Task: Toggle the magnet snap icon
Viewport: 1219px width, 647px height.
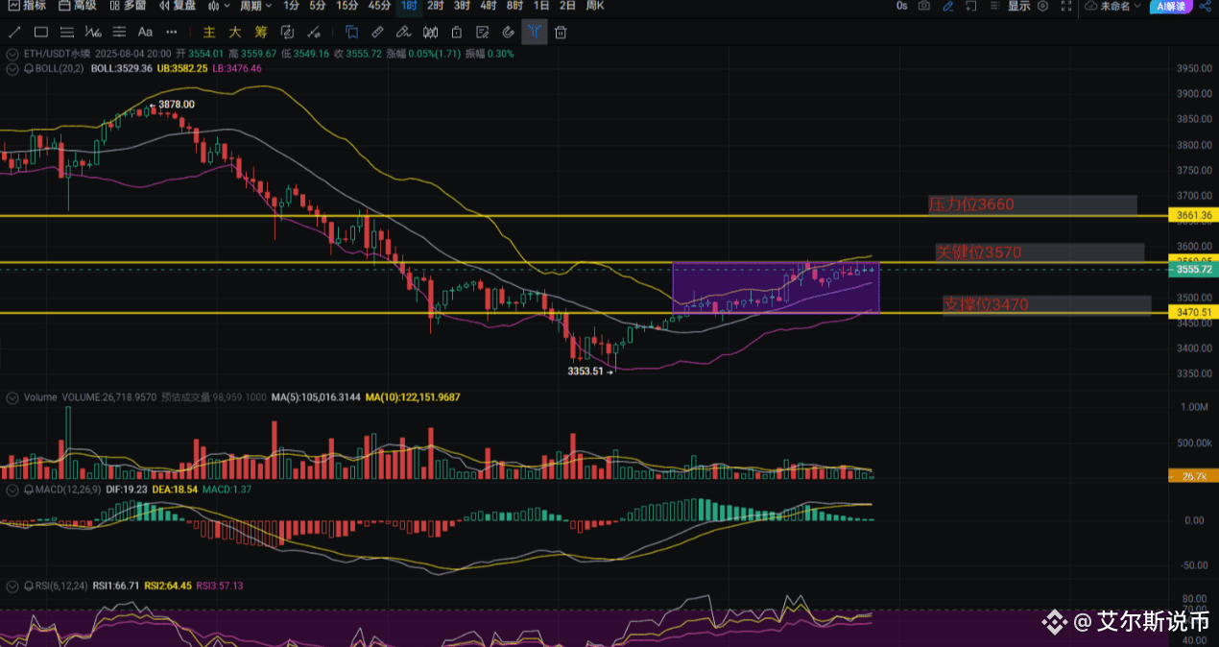Action: coord(508,32)
